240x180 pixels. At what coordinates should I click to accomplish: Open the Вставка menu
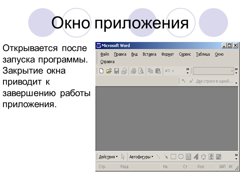coord(149,54)
